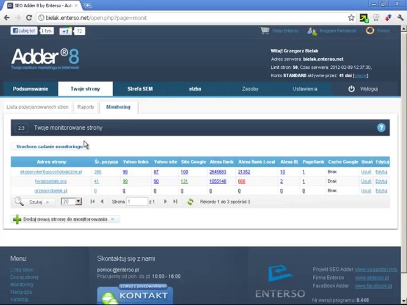Open Strefa SEM menu tab
Image resolution: width=407 pixels, height=305 pixels.
point(140,89)
